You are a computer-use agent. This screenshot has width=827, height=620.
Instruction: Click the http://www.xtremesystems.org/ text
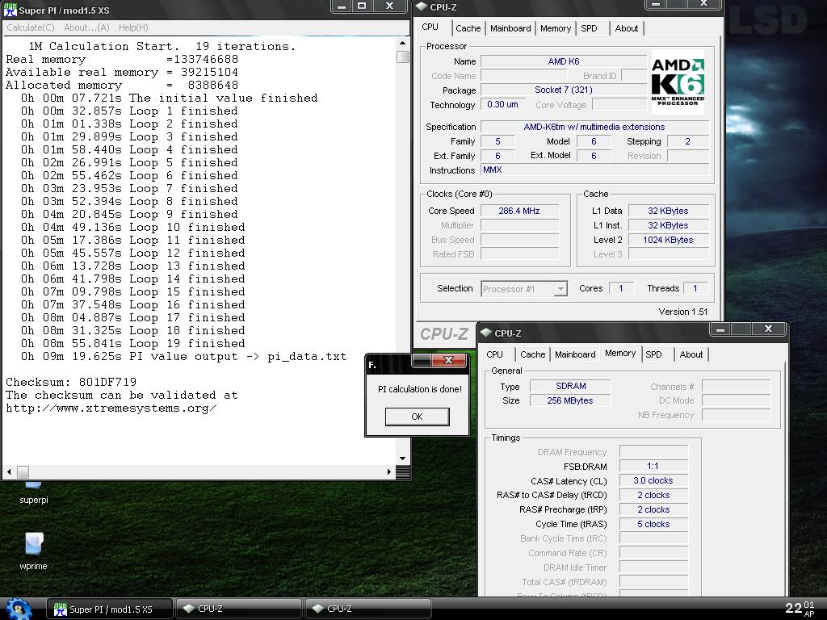click(111, 408)
